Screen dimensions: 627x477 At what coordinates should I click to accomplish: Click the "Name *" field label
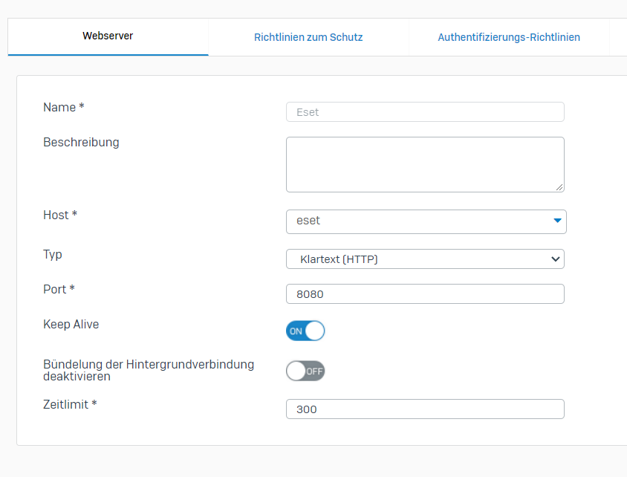(64, 108)
